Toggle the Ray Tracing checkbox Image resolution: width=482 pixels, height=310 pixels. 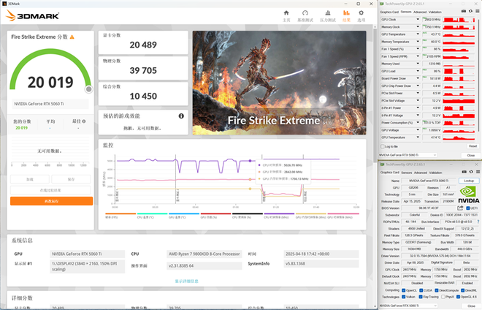[x=421, y=297]
